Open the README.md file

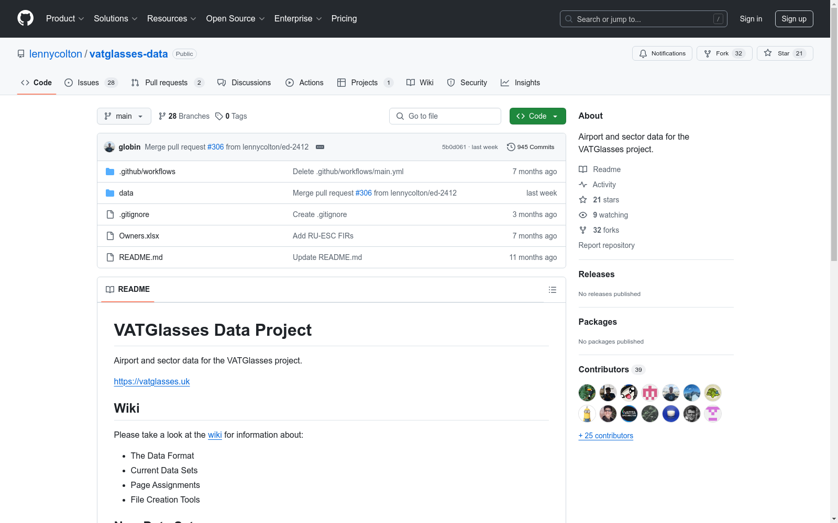point(141,257)
